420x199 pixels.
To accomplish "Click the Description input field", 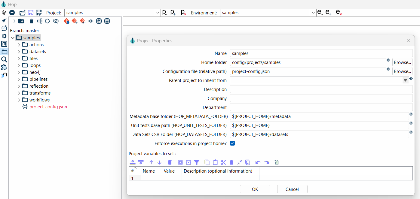I will click(x=321, y=89).
